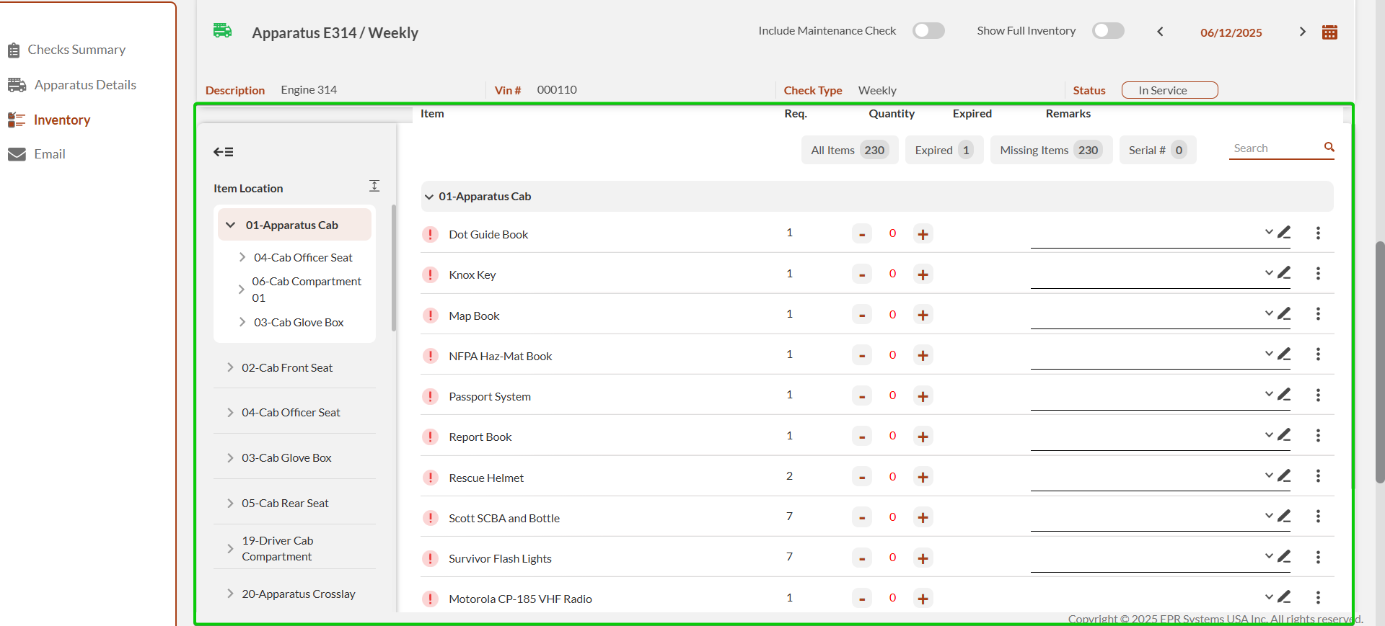This screenshot has width=1385, height=626.
Task: Go to the previous date arrow
Action: point(1160,32)
